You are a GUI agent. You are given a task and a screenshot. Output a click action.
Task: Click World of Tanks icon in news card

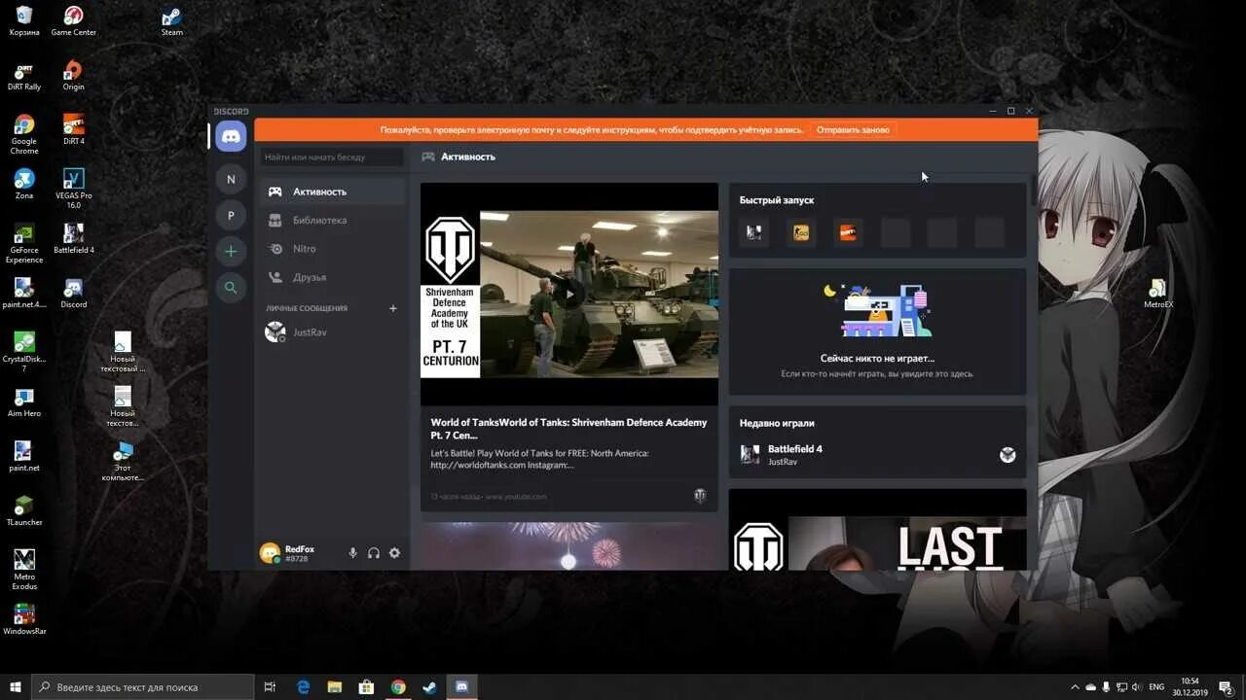[x=699, y=496]
